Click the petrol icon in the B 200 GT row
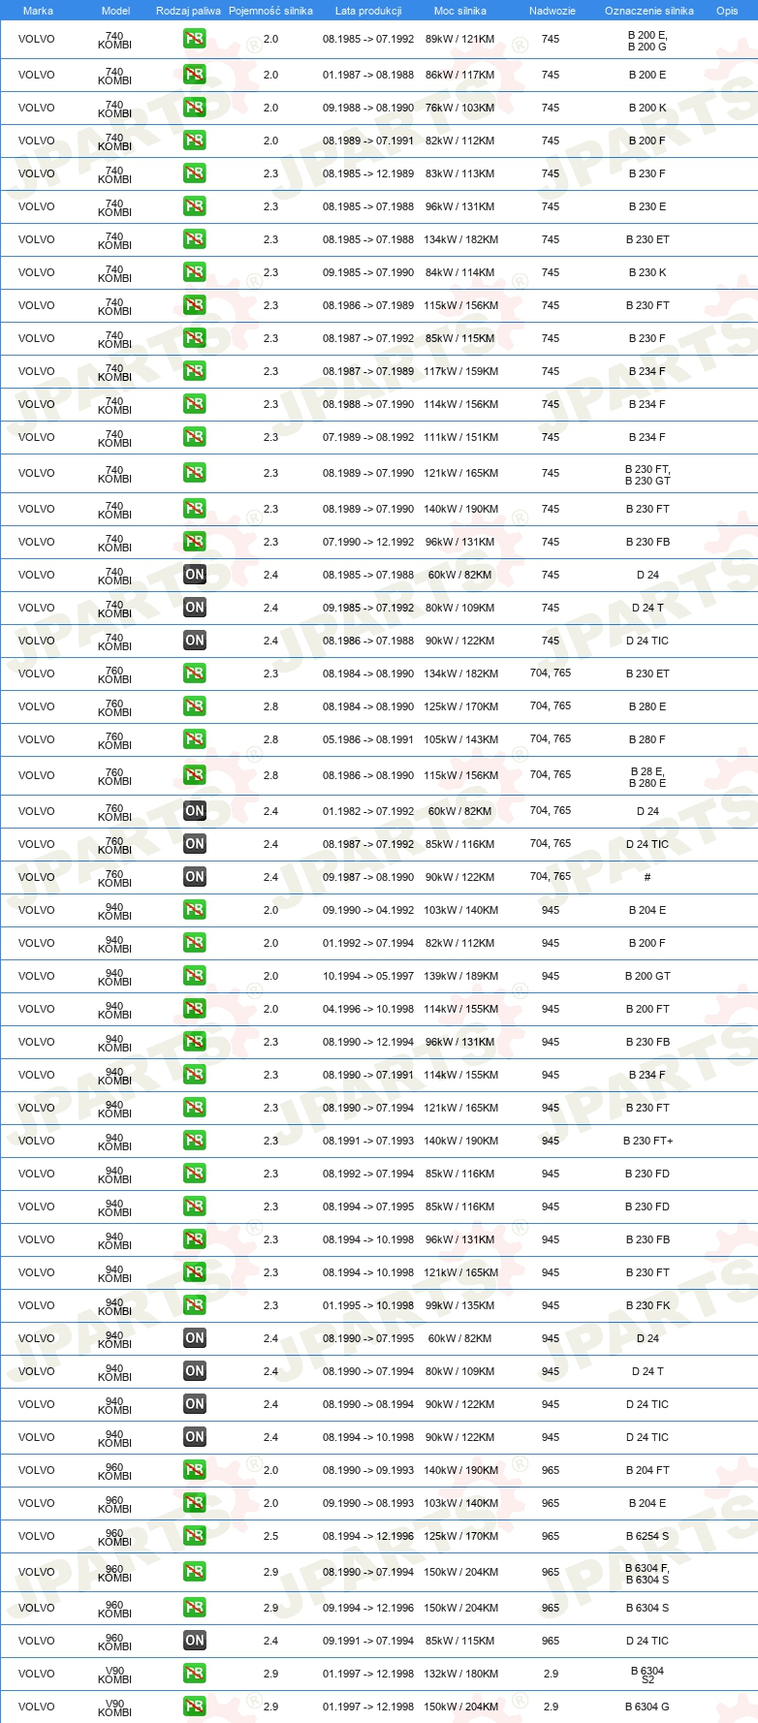This screenshot has width=758, height=1723. click(195, 976)
